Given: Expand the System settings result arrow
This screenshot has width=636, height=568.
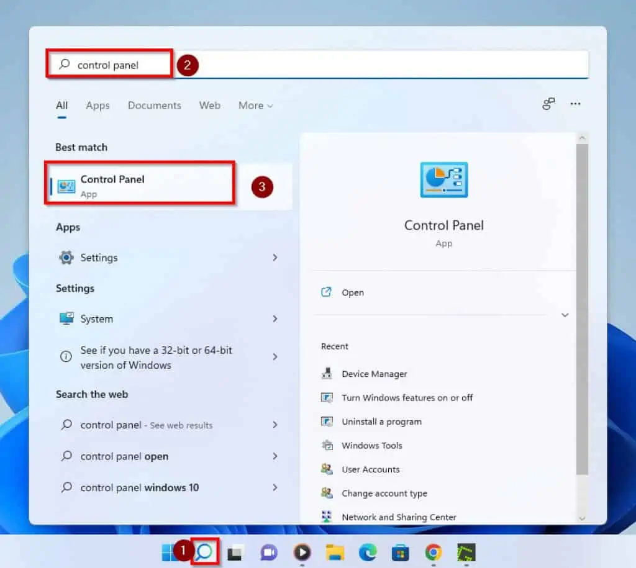Looking at the screenshot, I should (275, 318).
